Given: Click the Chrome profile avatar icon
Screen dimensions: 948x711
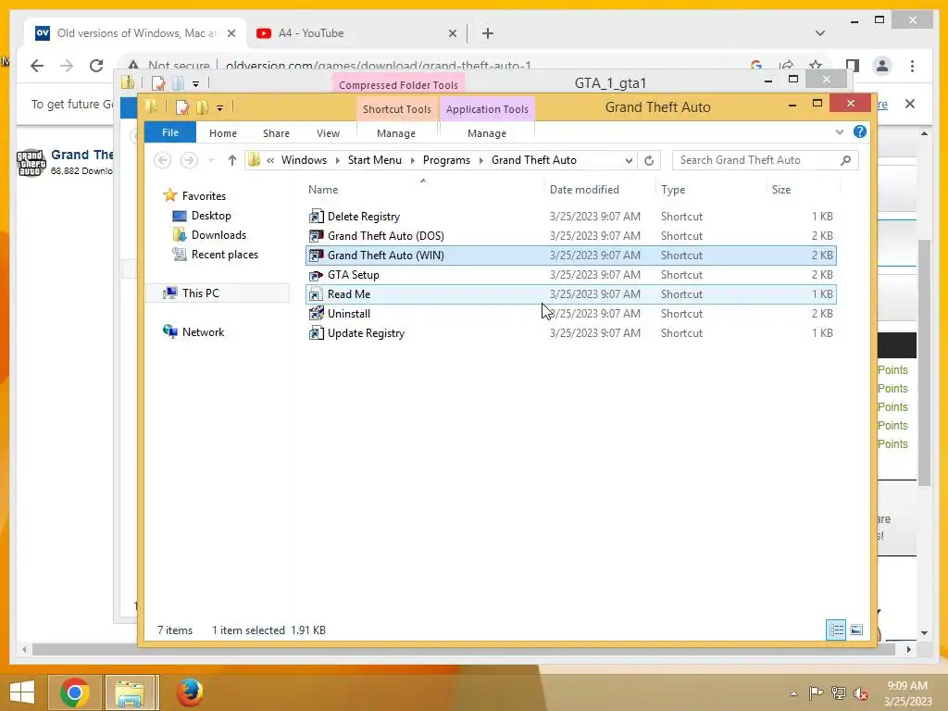Looking at the screenshot, I should (882, 66).
